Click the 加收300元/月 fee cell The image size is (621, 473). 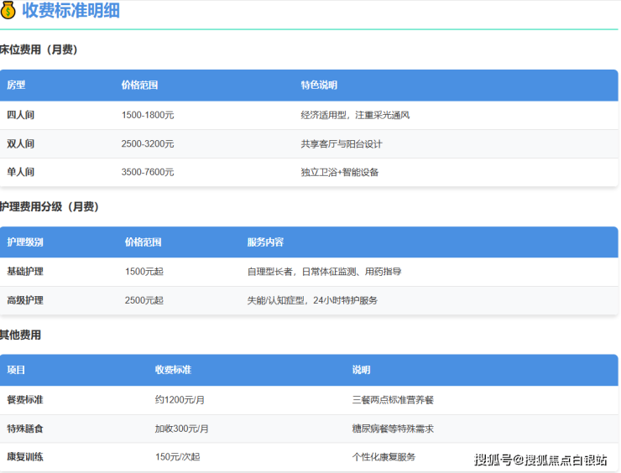(182, 429)
